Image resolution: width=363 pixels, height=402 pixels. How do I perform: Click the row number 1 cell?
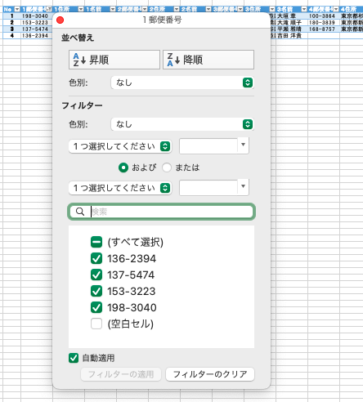click(11, 16)
